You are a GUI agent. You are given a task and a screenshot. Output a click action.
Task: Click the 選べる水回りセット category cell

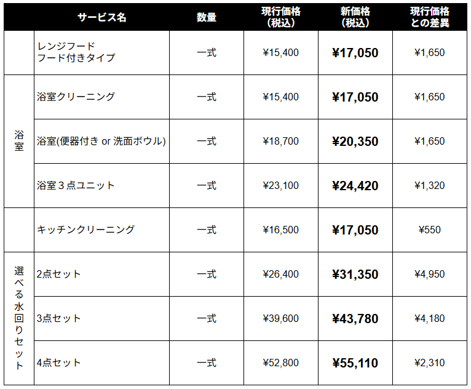pos(19,318)
